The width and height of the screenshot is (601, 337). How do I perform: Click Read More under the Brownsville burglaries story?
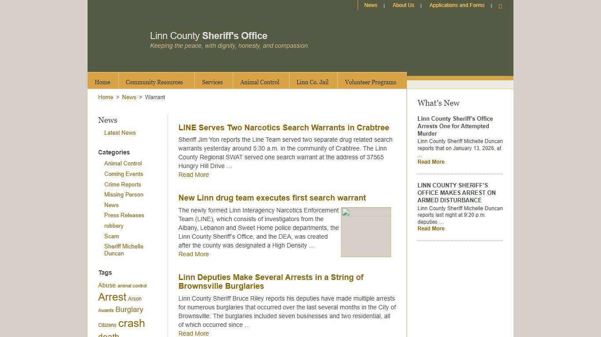pyautogui.click(x=193, y=333)
